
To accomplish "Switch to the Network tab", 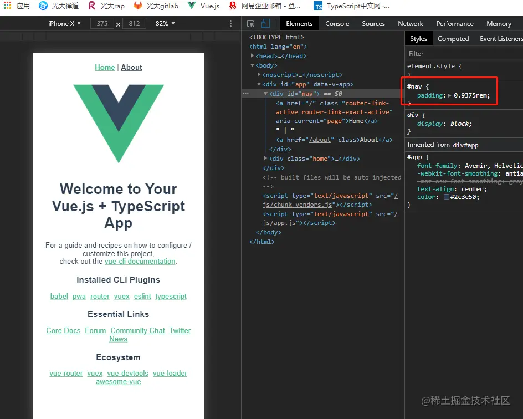I will 411,24.
